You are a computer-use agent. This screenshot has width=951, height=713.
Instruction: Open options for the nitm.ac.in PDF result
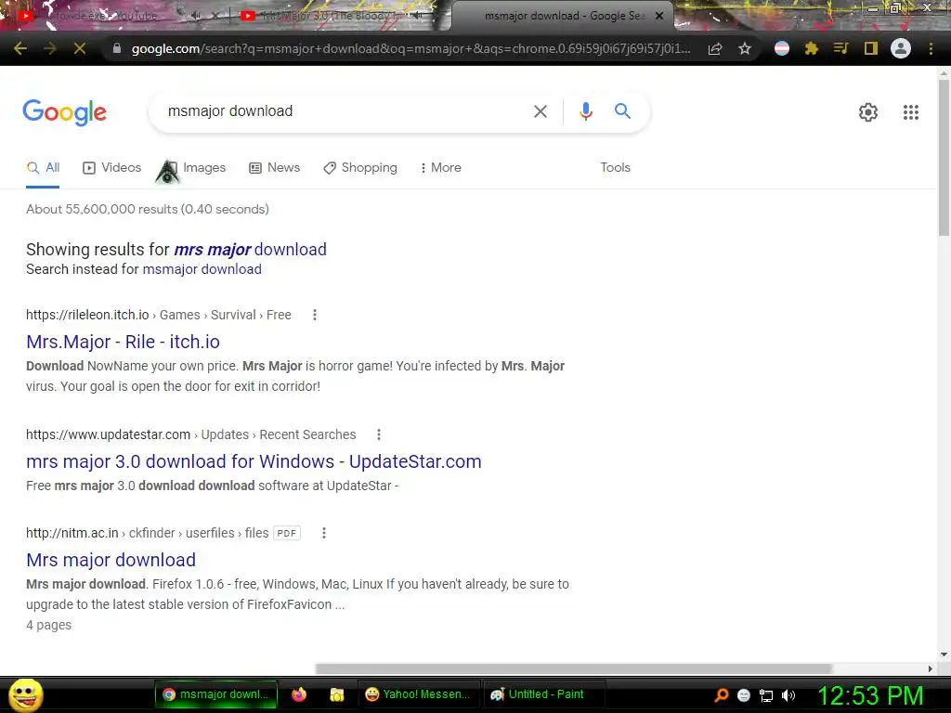pyautogui.click(x=324, y=533)
